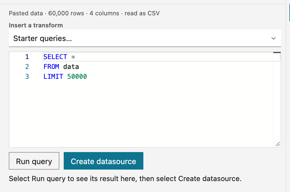Click the Create datasource button
Image resolution: width=290 pixels, height=192 pixels.
(103, 161)
